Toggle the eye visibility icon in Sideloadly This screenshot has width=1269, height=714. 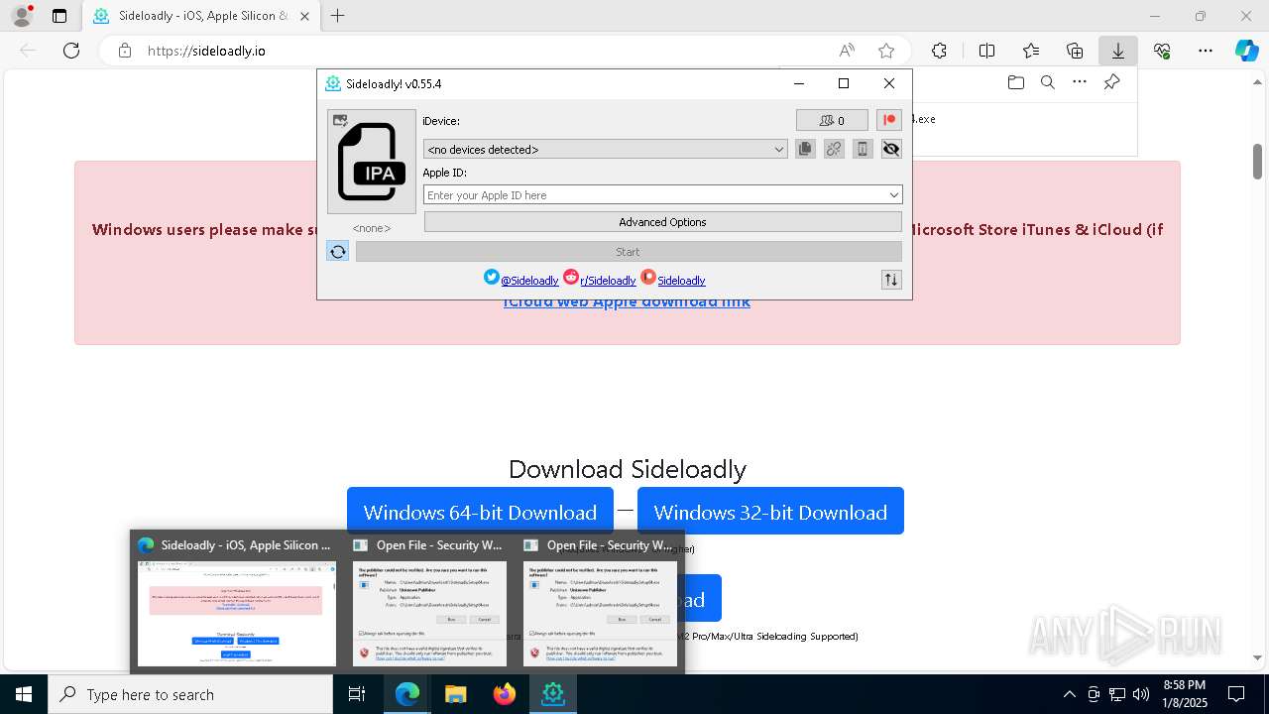891,149
